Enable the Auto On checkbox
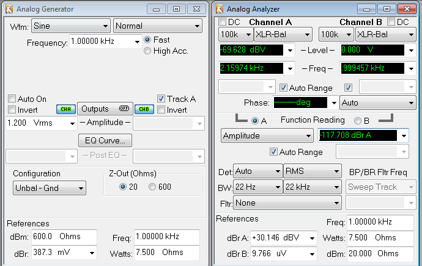Screen dimensions: 422x266 [12, 99]
